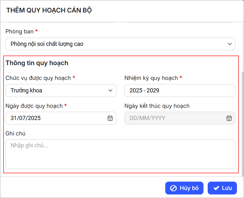Open calendar picker for Ngày được quy hoạch
Image resolution: width=244 pixels, height=198 pixels.
pyautogui.click(x=110, y=118)
